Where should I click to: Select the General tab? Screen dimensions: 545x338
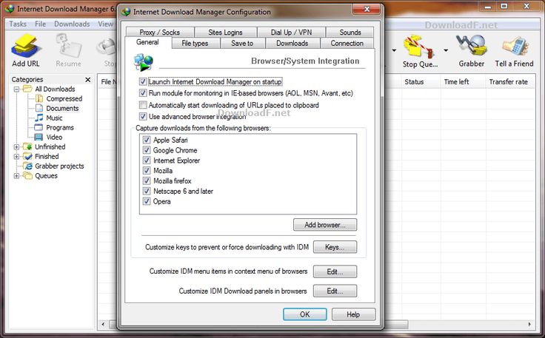147,42
